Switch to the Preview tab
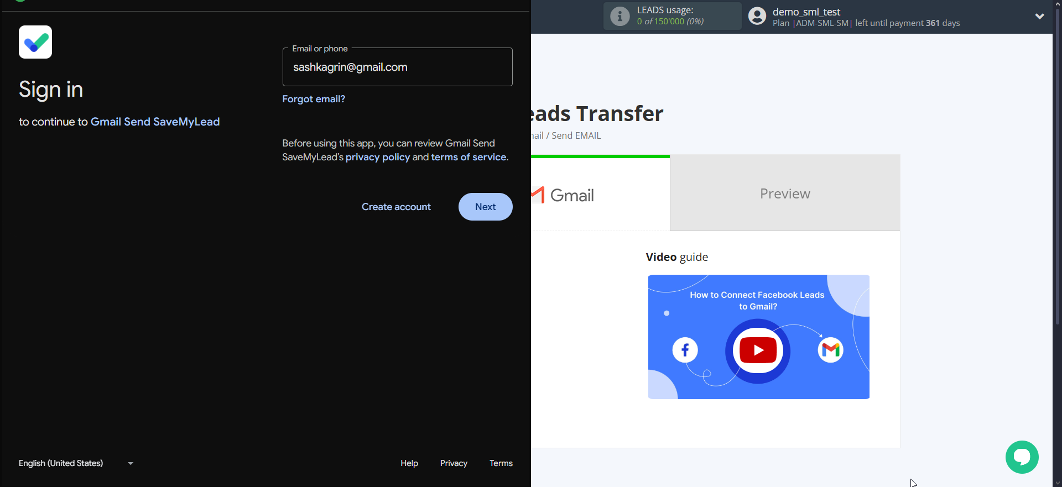Image resolution: width=1062 pixels, height=487 pixels. 784,193
